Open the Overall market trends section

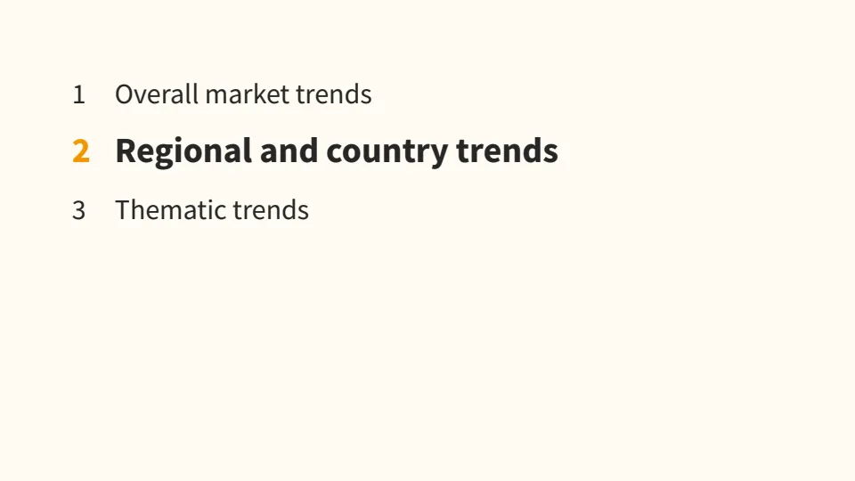[x=243, y=94]
